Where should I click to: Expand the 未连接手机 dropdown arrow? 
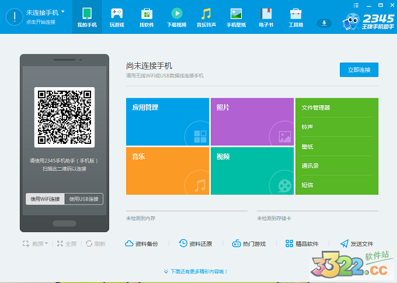(x=63, y=12)
